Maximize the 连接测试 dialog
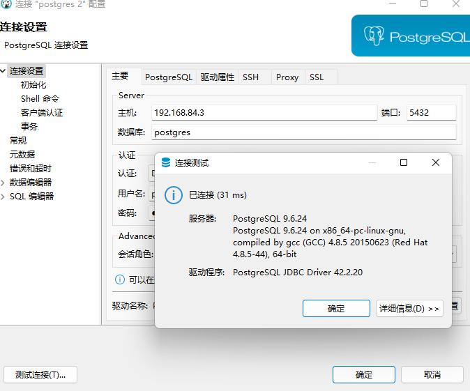 (x=404, y=162)
